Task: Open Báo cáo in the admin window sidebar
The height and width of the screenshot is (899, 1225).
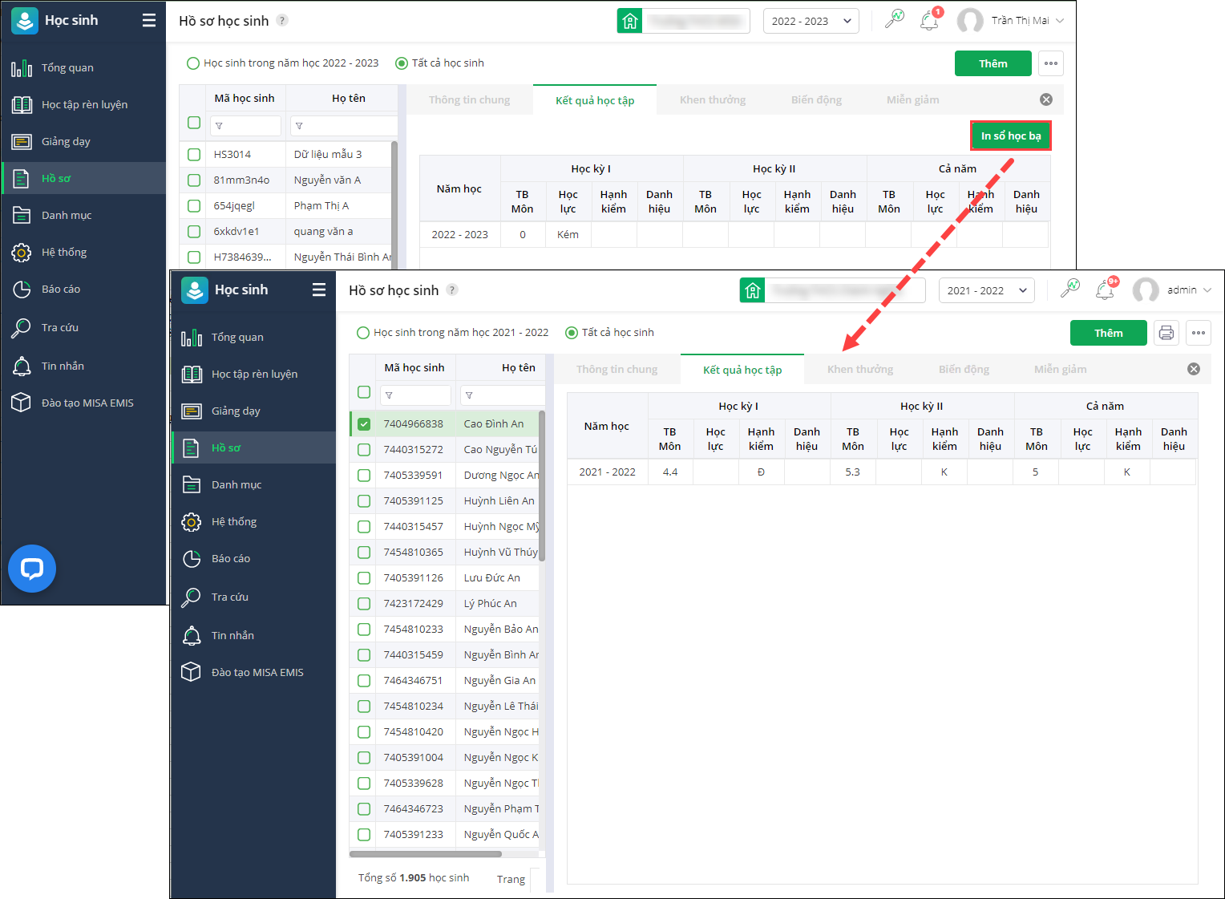Action: click(231, 559)
